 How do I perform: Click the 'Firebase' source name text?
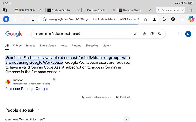coord(18,80)
